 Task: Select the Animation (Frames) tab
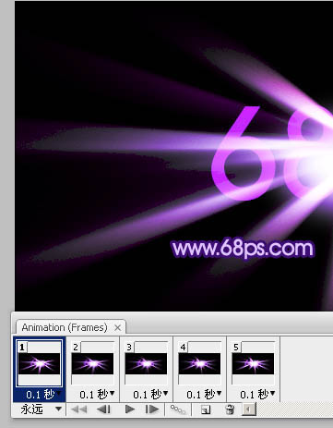click(65, 327)
